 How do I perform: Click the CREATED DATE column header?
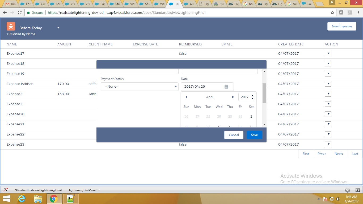291,44
